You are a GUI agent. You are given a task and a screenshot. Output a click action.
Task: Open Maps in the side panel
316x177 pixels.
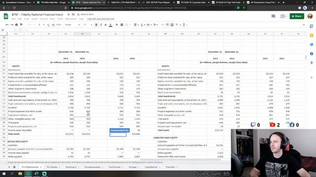point(312,63)
